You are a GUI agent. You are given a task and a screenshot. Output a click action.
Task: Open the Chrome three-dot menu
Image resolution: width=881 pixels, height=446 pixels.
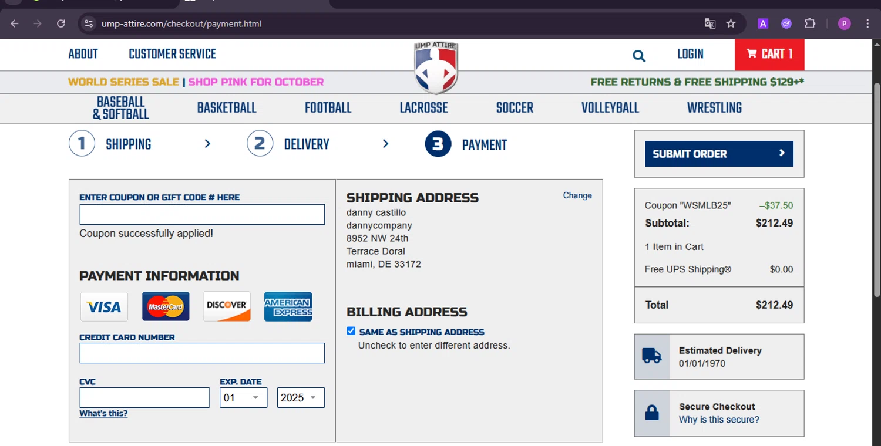tap(867, 23)
